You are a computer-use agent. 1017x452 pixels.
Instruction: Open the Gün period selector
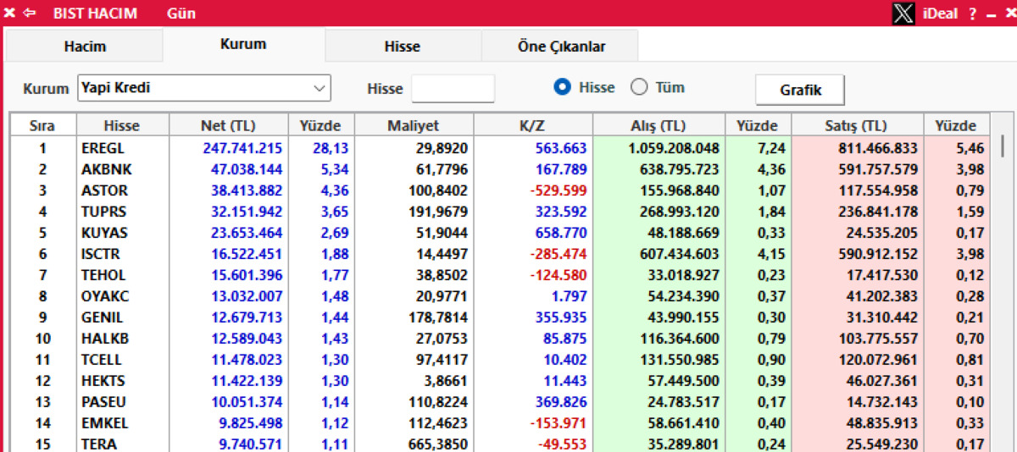tap(181, 14)
